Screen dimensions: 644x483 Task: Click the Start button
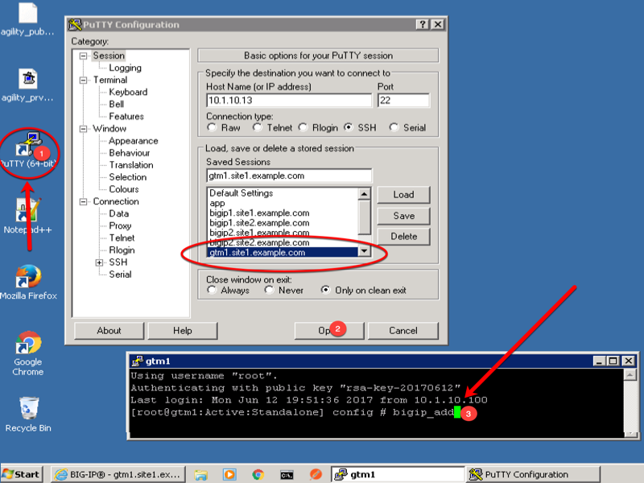click(22, 474)
